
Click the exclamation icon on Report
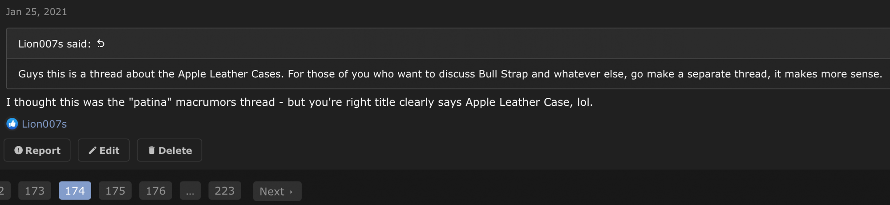click(18, 150)
